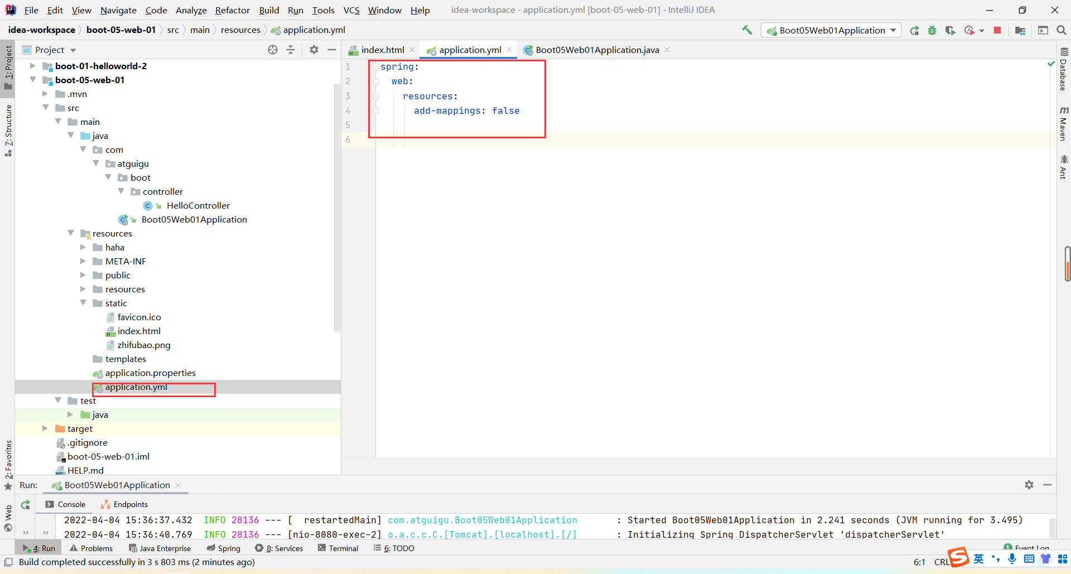Viewport: 1071px width, 574px height.
Task: Locate the opened file in Project tree
Action: point(273,50)
